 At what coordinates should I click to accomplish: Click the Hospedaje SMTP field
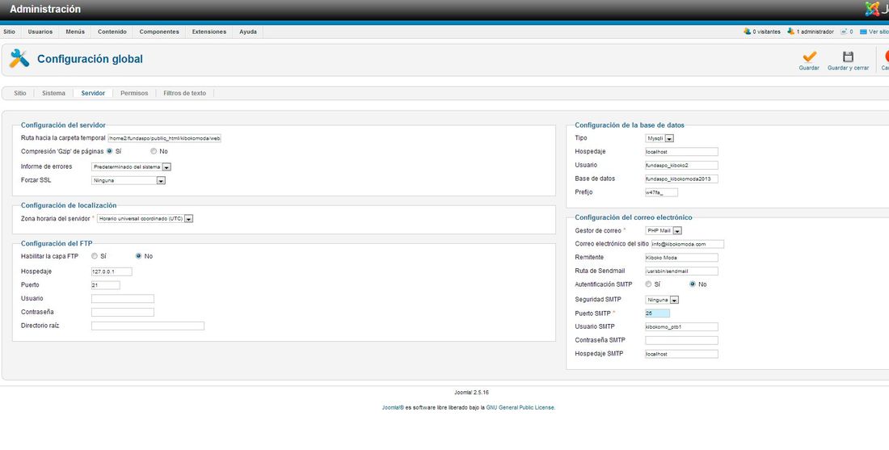pyautogui.click(x=681, y=354)
